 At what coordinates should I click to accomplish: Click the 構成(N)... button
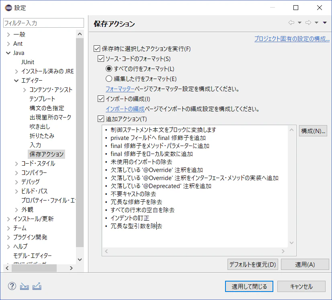[x=313, y=131]
